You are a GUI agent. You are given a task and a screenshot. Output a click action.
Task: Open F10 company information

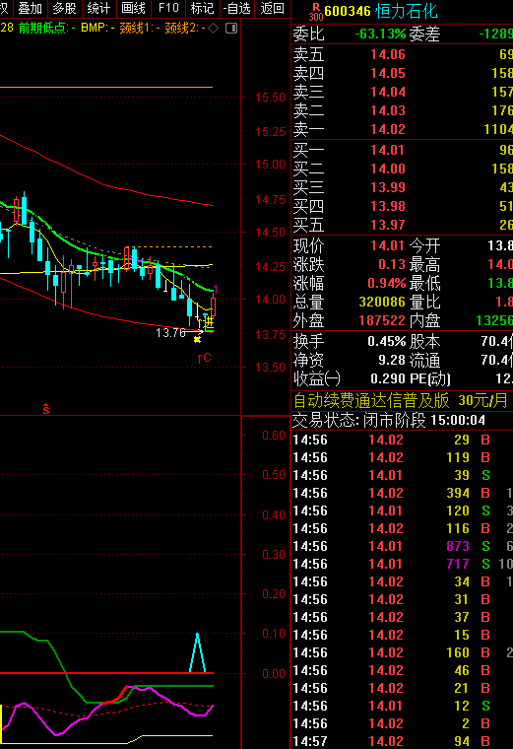click(x=168, y=9)
